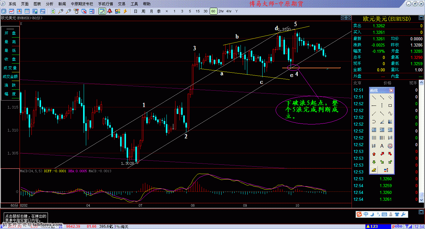Click the 买入 price 1.3261
The image size is (425, 229).
point(378,32)
